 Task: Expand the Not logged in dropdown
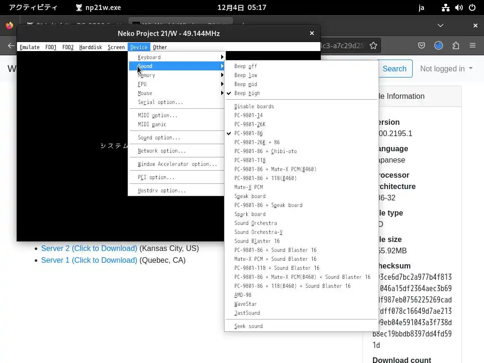(446, 69)
